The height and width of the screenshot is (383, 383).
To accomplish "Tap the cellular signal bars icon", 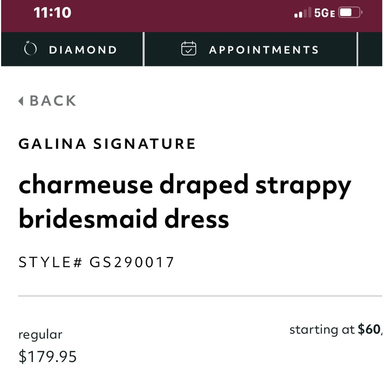I will click(302, 13).
